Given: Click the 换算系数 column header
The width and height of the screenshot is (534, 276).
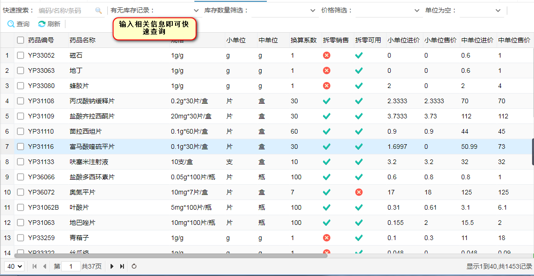Looking at the screenshot, I should (x=304, y=40).
